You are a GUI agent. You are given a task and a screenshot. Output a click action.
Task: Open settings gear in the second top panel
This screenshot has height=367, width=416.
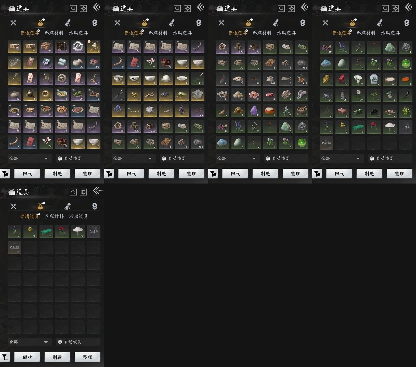(x=187, y=9)
